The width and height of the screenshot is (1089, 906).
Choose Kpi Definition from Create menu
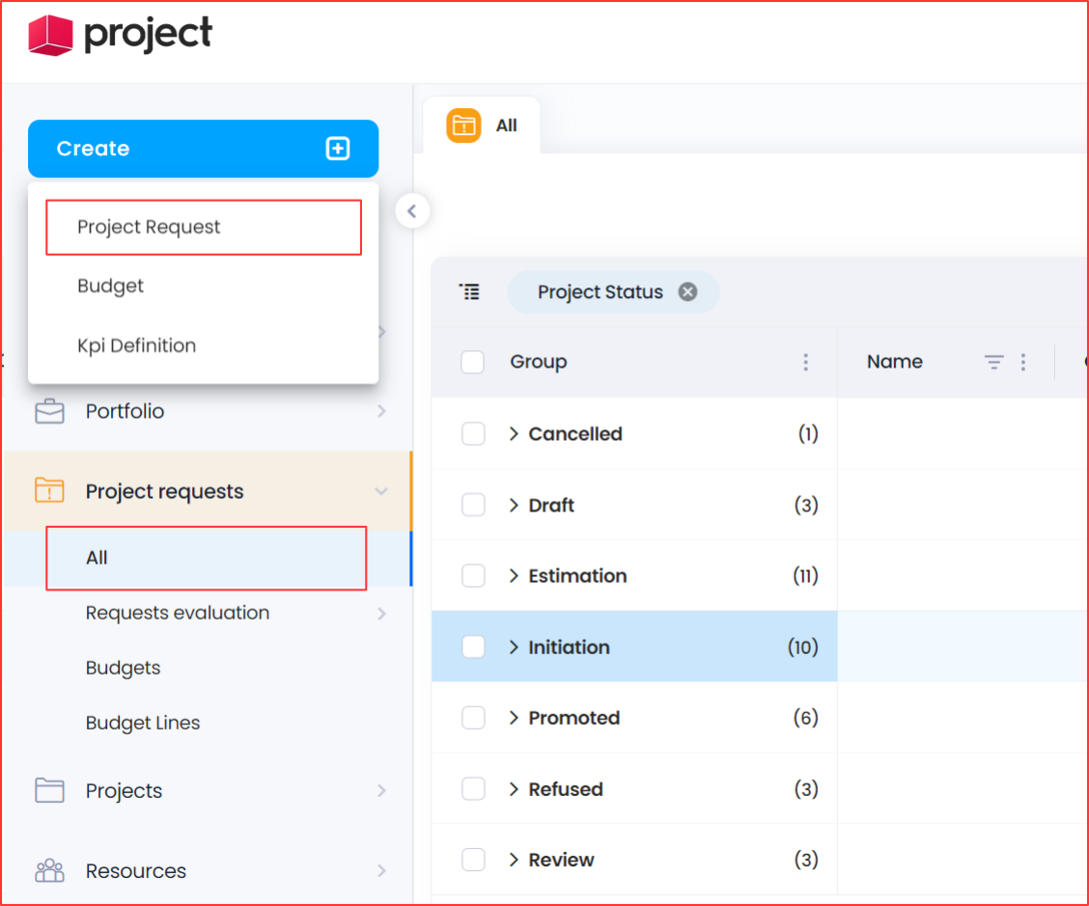pyautogui.click(x=136, y=345)
